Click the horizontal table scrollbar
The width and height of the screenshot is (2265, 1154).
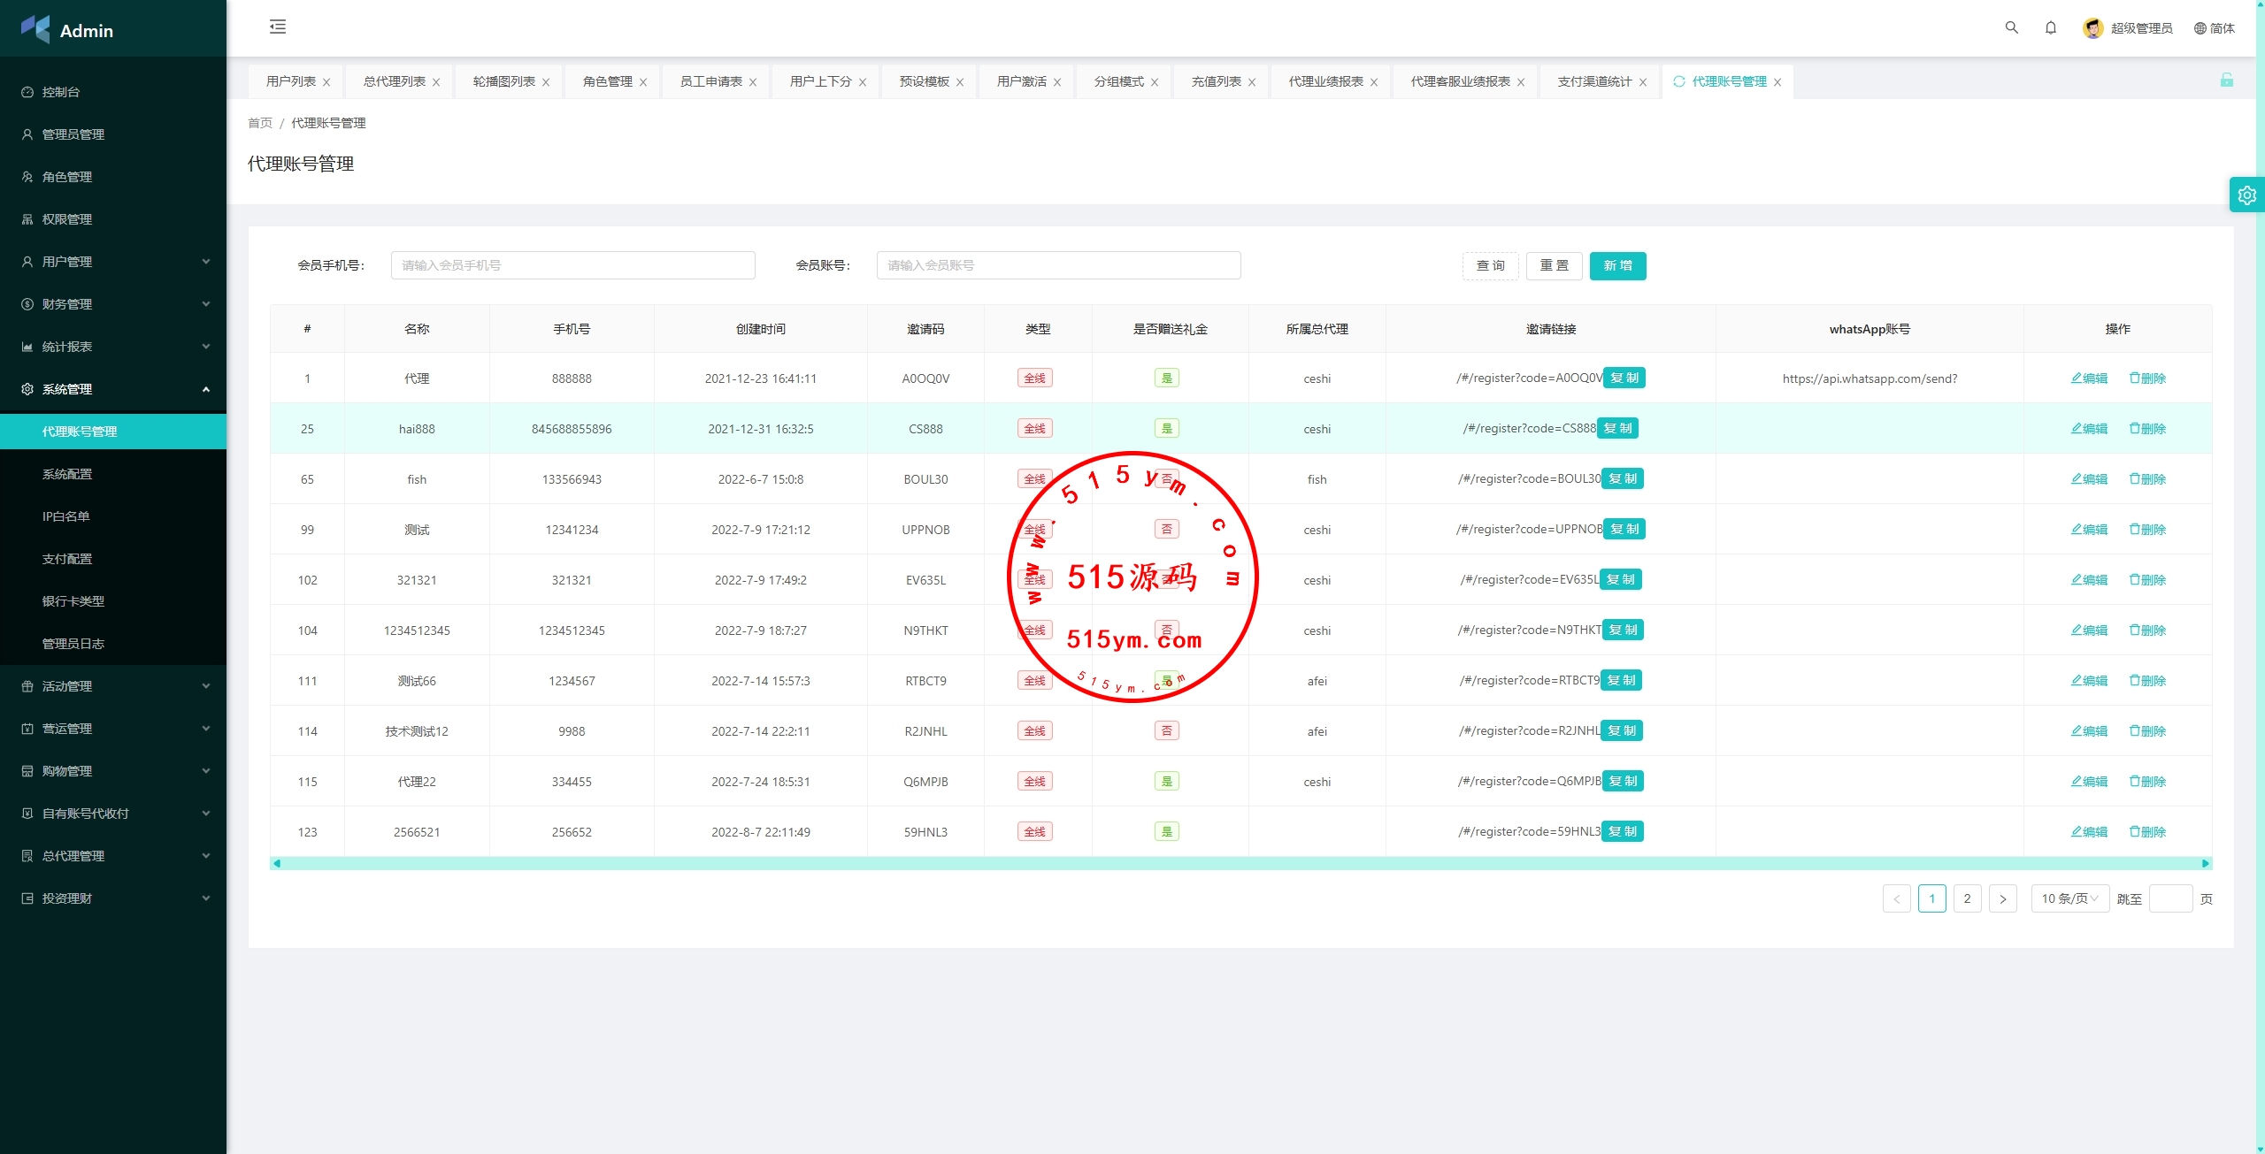pos(1239,863)
